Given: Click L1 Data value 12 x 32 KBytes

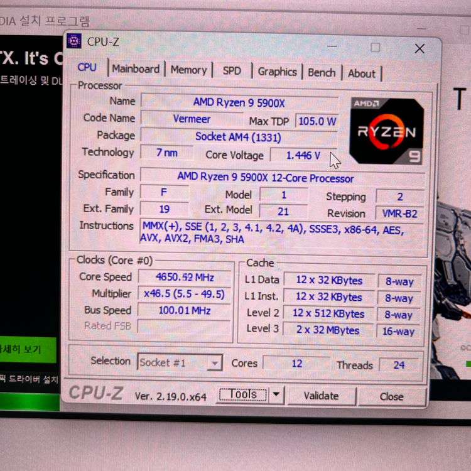Looking at the screenshot, I should pyautogui.click(x=329, y=280).
